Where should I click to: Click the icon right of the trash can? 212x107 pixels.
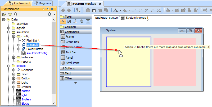pyautogui.click(x=106, y=10)
